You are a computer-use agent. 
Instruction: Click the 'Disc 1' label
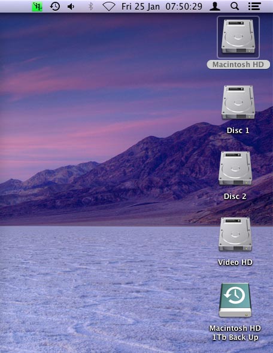[238, 131]
